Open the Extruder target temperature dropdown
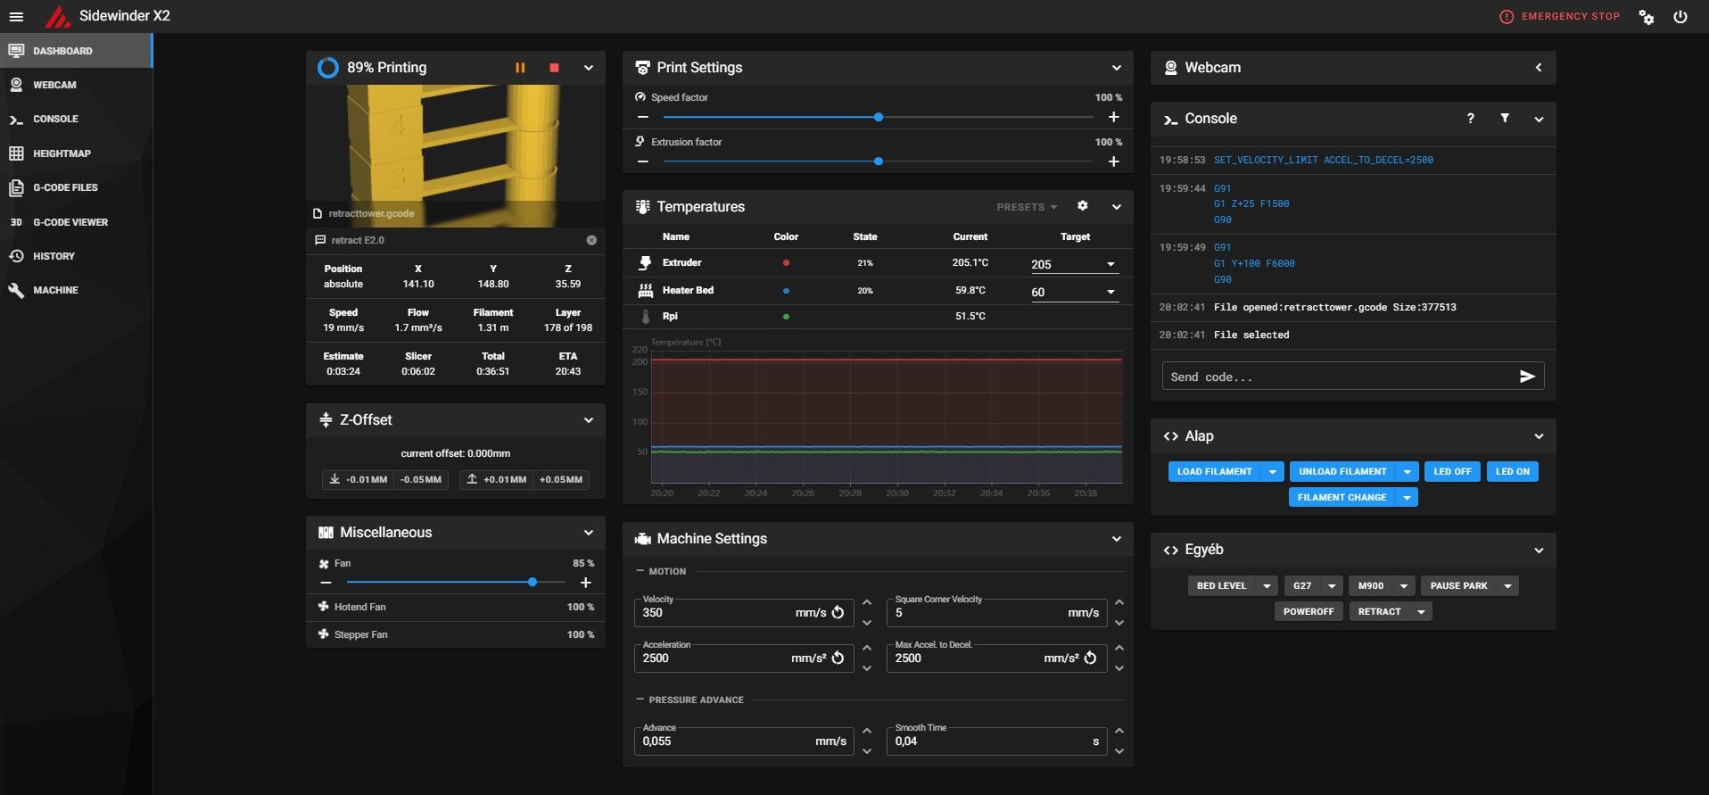 (1110, 264)
